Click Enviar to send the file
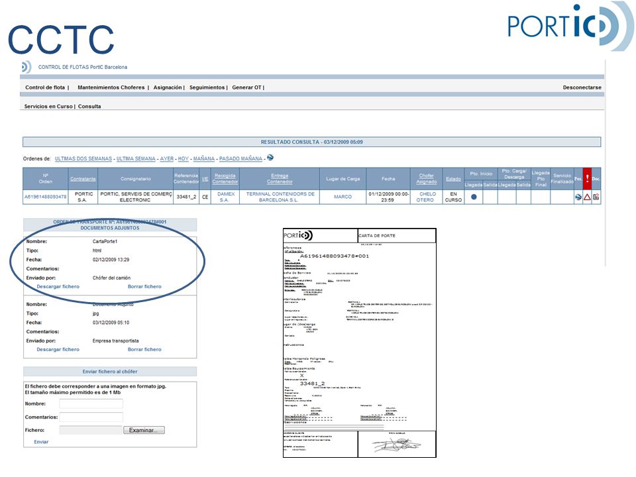 (41, 442)
